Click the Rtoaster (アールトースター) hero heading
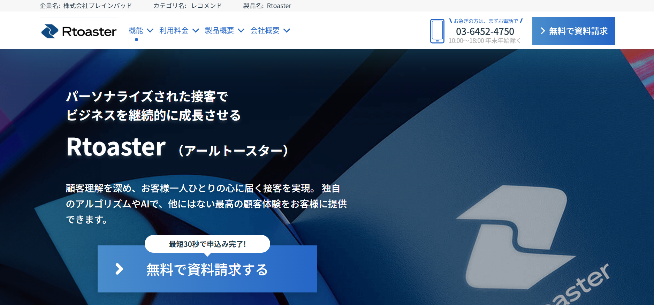The width and height of the screenshot is (654, 305). pos(177,147)
